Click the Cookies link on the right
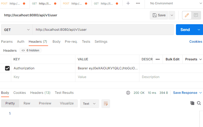The width and height of the screenshot is (203, 127). 196,42
